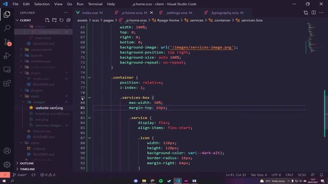Fold the .container block on line 75
Viewport: 328px width, 184px height.
90,78
